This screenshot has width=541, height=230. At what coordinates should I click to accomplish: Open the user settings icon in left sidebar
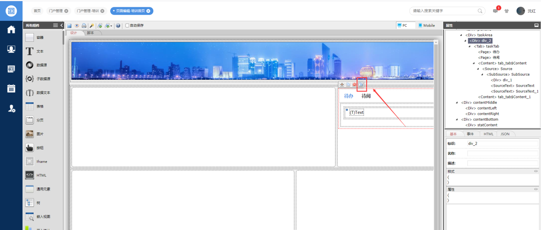click(x=11, y=108)
